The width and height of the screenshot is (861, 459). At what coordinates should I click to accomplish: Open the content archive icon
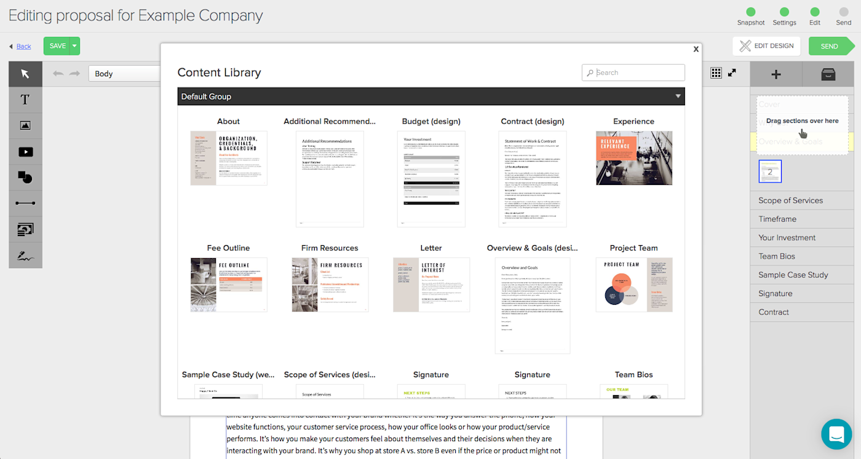pyautogui.click(x=828, y=74)
